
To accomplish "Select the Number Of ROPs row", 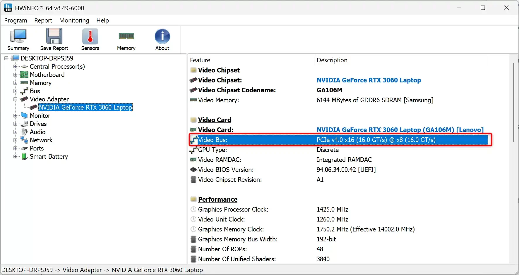I will (x=339, y=249).
